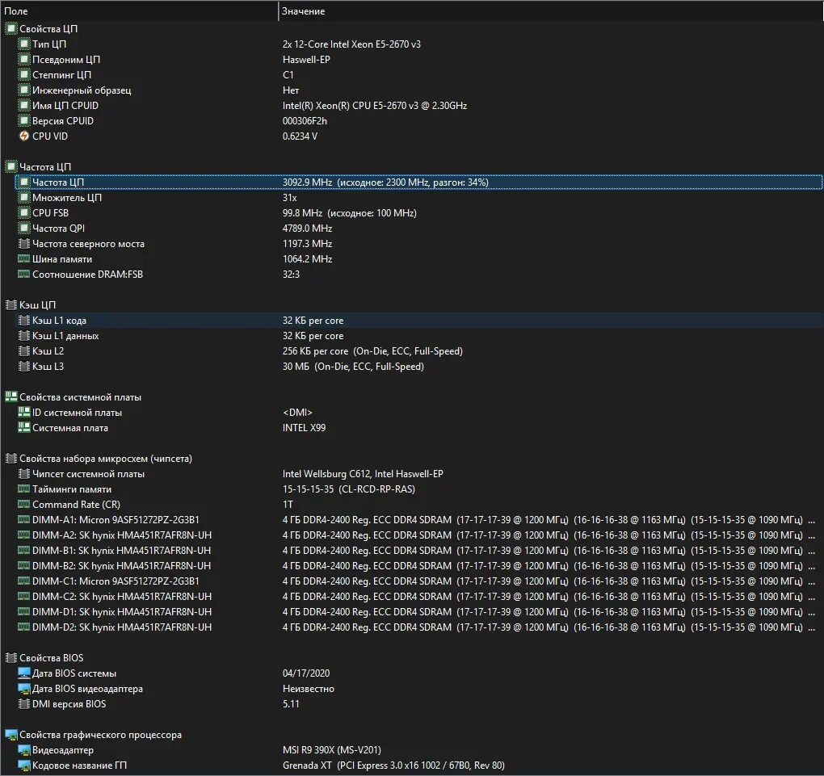824x776 pixels.
Task: Click the 4789.0 MHz value
Action: pos(308,228)
